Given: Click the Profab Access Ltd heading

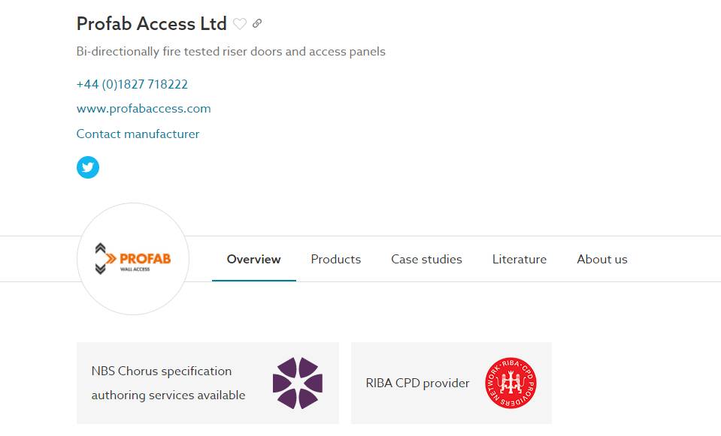Looking at the screenshot, I should 151,24.
